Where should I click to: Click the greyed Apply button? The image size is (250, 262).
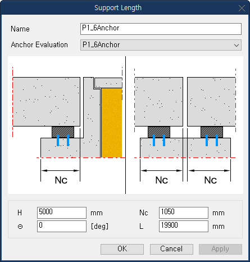220,249
